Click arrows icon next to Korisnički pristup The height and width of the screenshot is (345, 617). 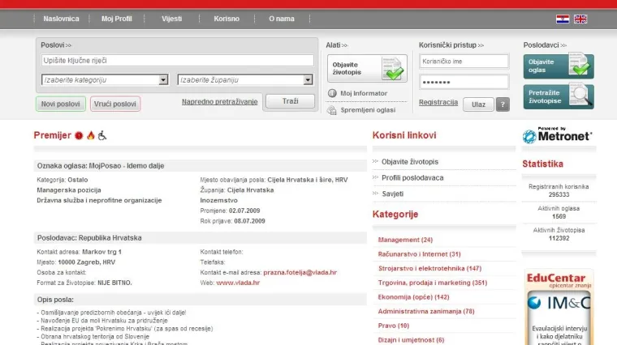pyautogui.click(x=481, y=45)
